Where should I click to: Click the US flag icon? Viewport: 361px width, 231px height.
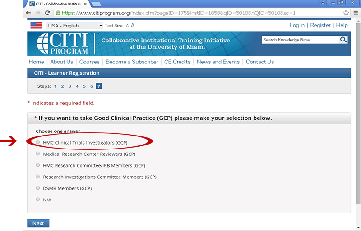pyautogui.click(x=37, y=26)
